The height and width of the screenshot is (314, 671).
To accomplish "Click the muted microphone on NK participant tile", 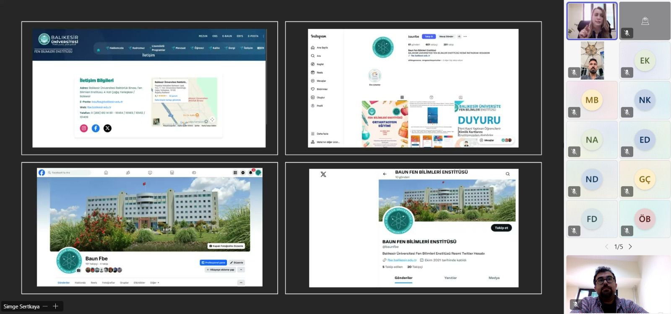I will (x=627, y=112).
